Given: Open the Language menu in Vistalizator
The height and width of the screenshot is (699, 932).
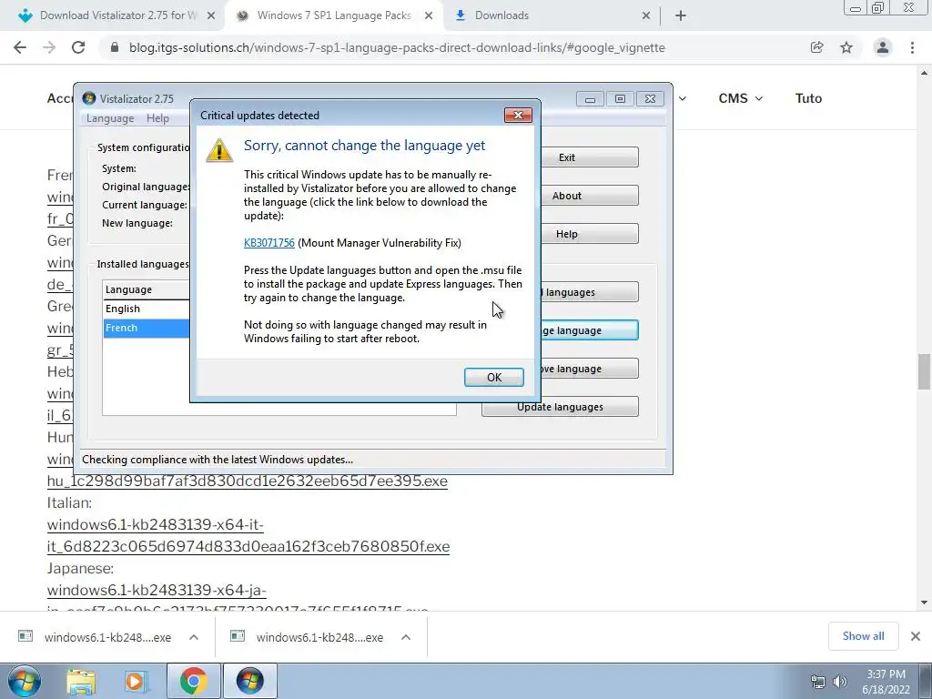Looking at the screenshot, I should [110, 118].
